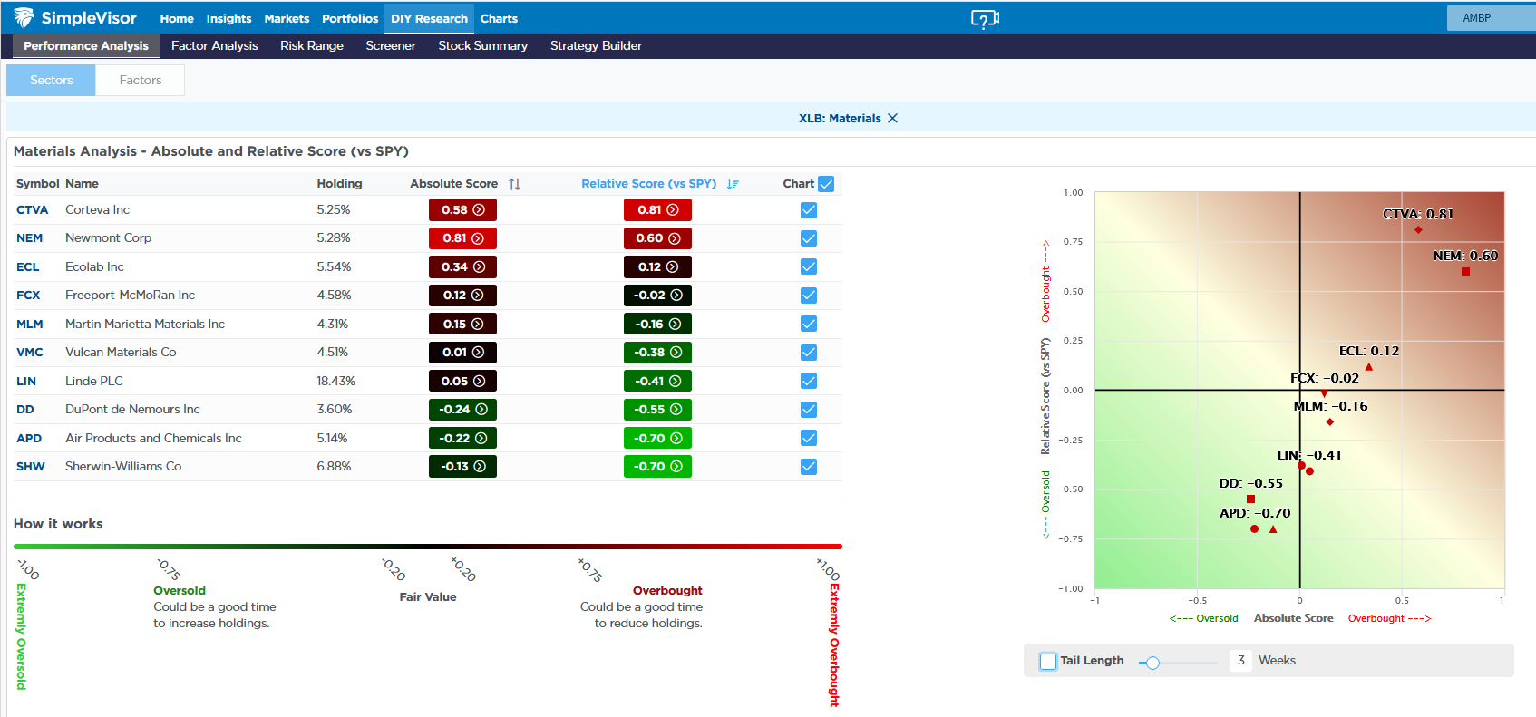Click the NEM: 0.60 chart data point
Screen dimensions: 1536x717
pyautogui.click(x=1465, y=271)
